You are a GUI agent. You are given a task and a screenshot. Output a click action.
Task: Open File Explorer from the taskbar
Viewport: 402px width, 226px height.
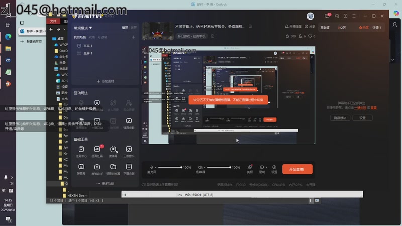point(8,48)
